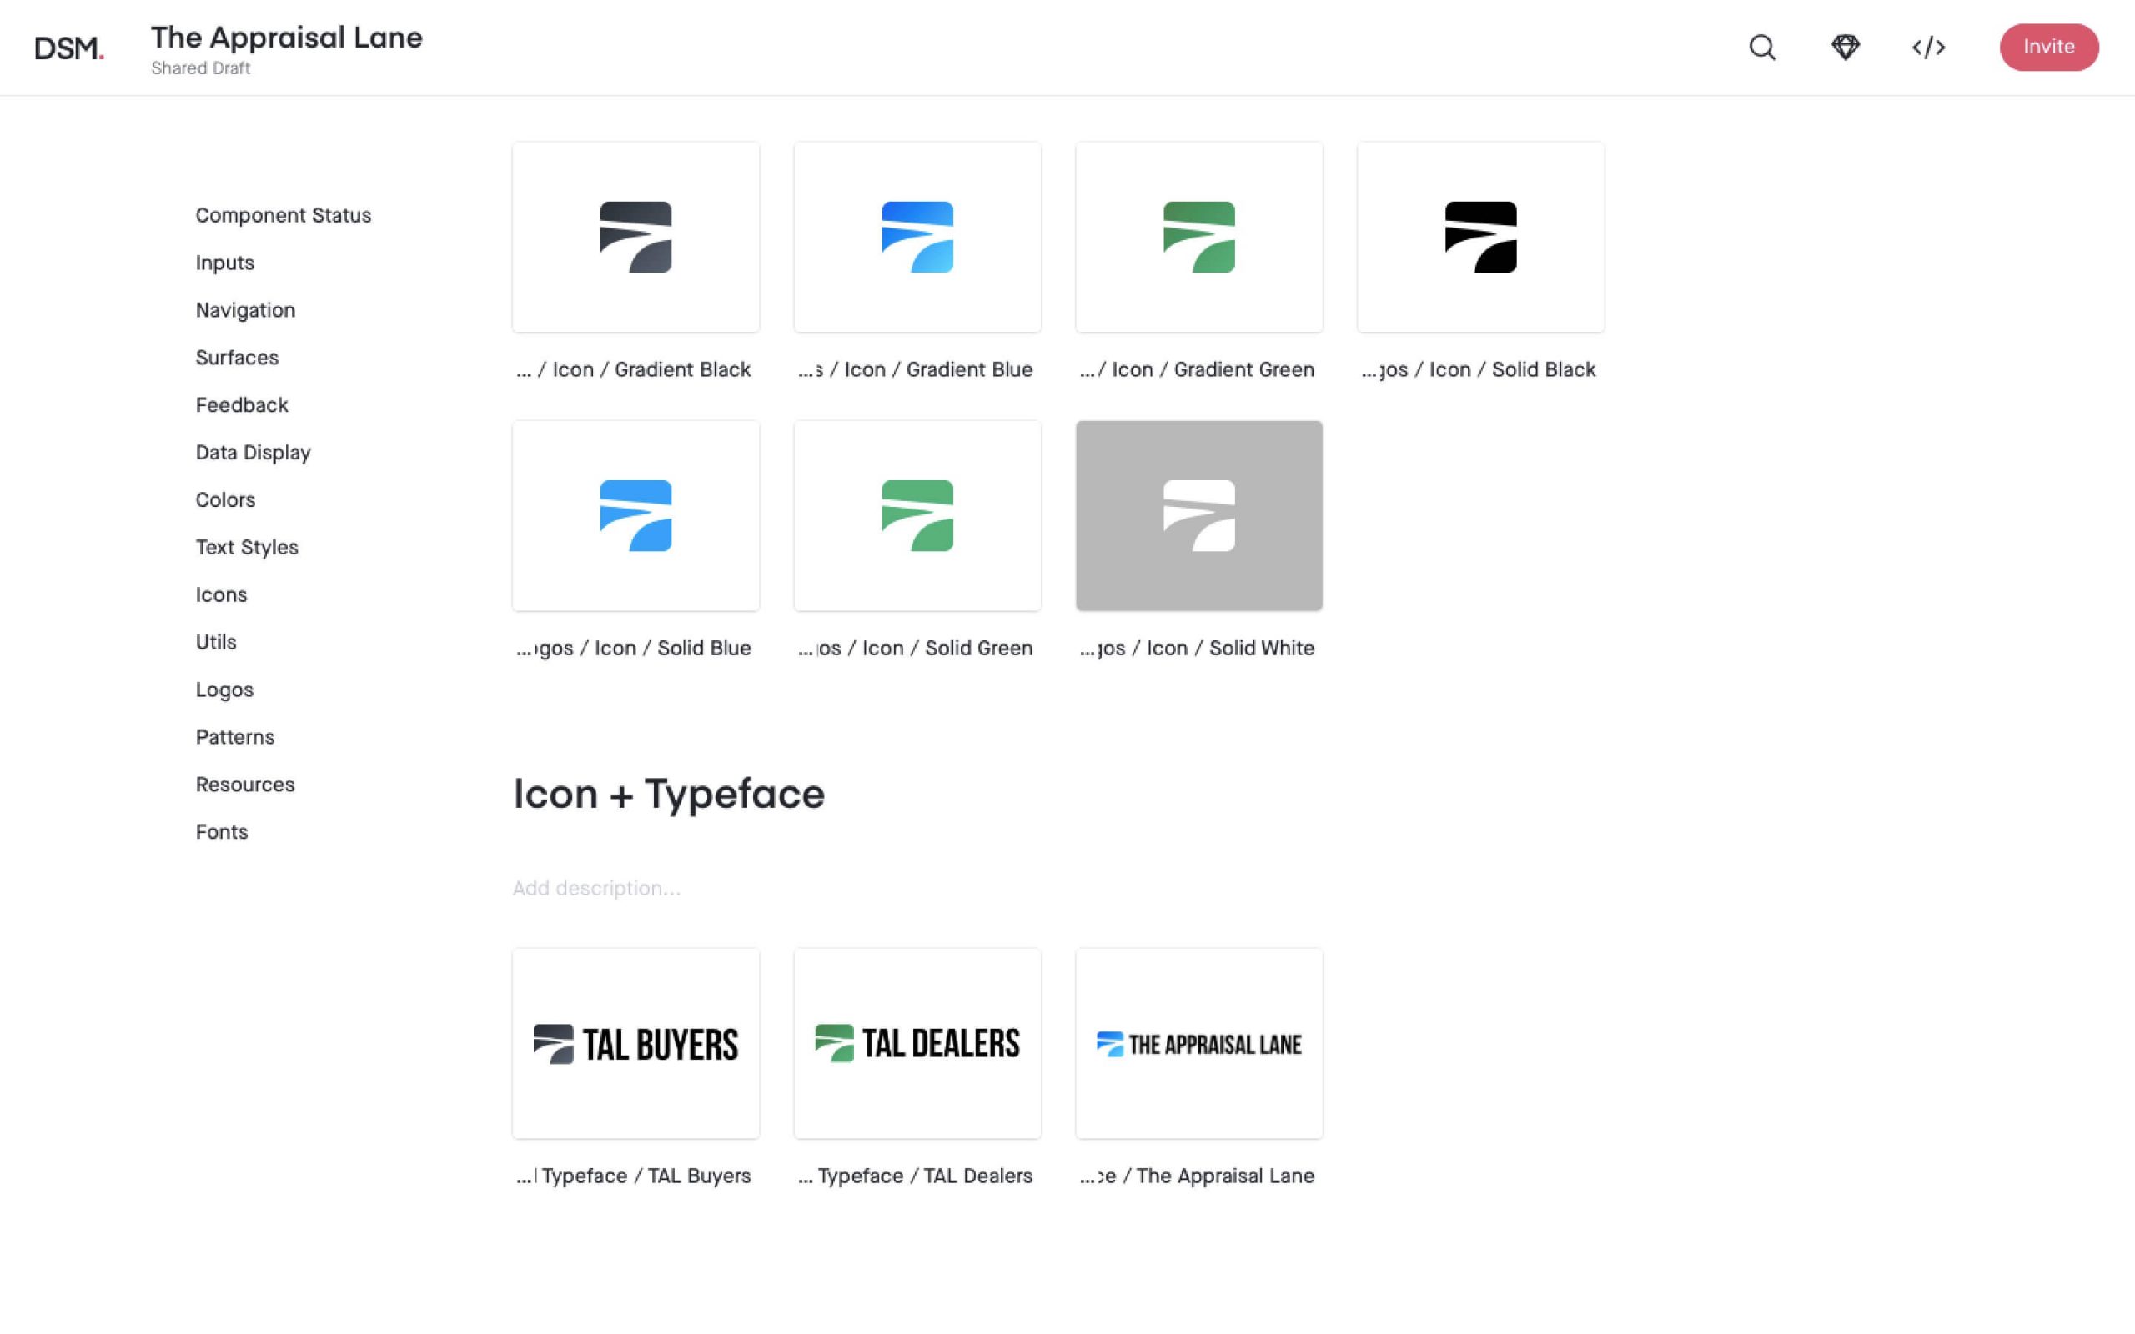Open Component Status in sidebar
Image resolution: width=2135 pixels, height=1334 pixels.
click(x=284, y=215)
